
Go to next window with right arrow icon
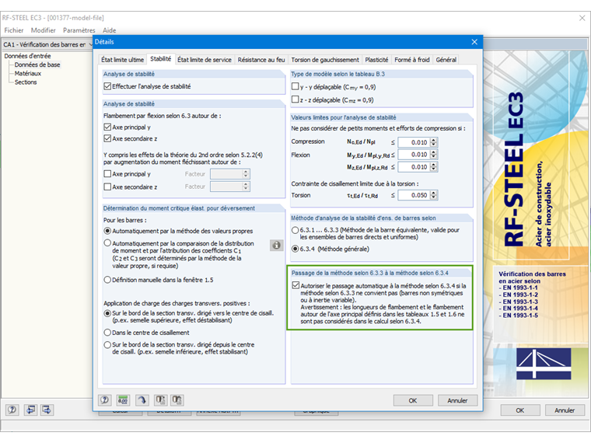click(47, 410)
